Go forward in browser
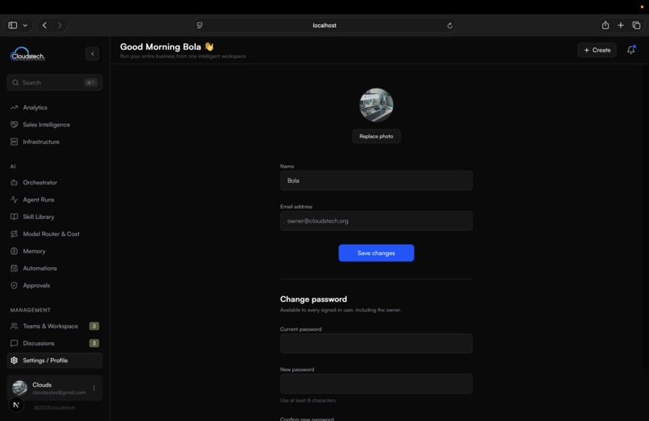 60,25
